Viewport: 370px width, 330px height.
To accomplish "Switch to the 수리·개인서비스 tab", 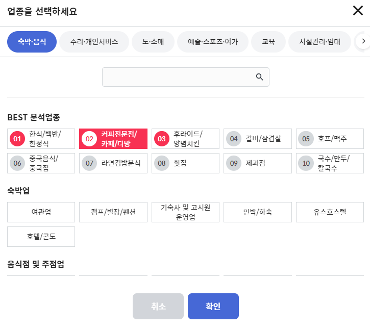I will point(94,42).
